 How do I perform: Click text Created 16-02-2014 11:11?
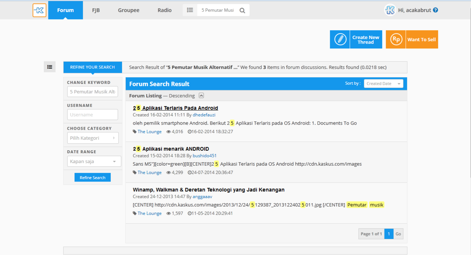click(159, 115)
